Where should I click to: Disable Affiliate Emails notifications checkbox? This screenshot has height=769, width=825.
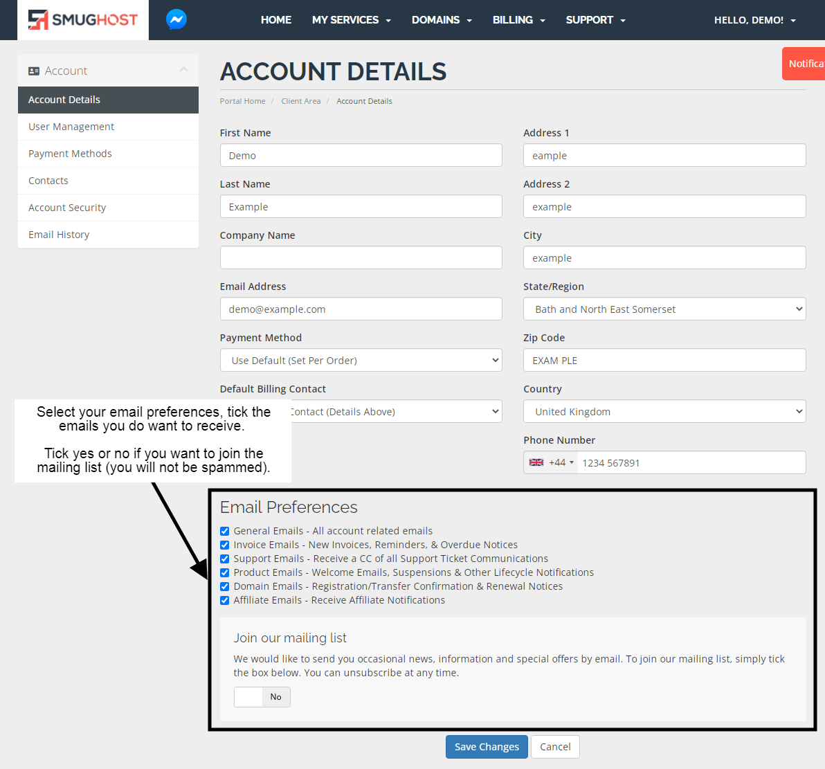coord(224,600)
